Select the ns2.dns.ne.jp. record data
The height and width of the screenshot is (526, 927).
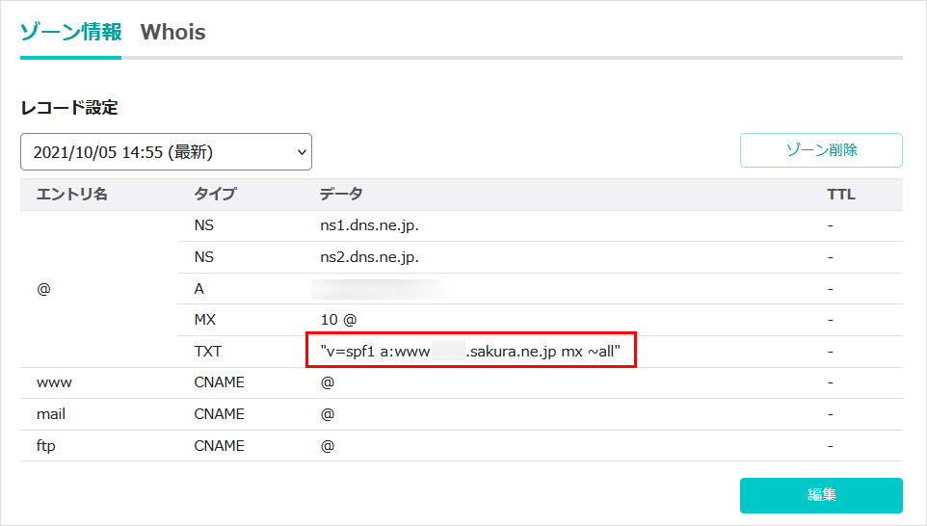369,257
